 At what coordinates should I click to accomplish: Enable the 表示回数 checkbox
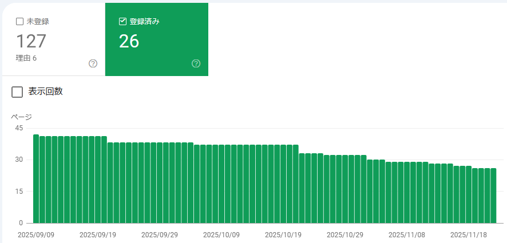[17, 92]
